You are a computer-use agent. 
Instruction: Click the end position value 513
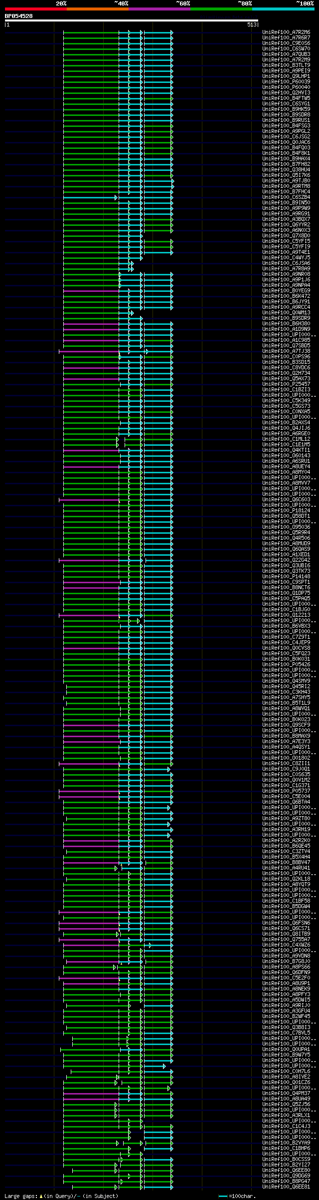tap(252, 24)
